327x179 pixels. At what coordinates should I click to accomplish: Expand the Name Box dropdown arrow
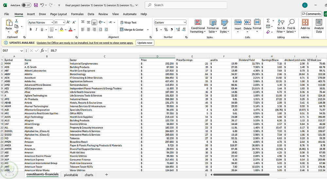tap(22, 51)
